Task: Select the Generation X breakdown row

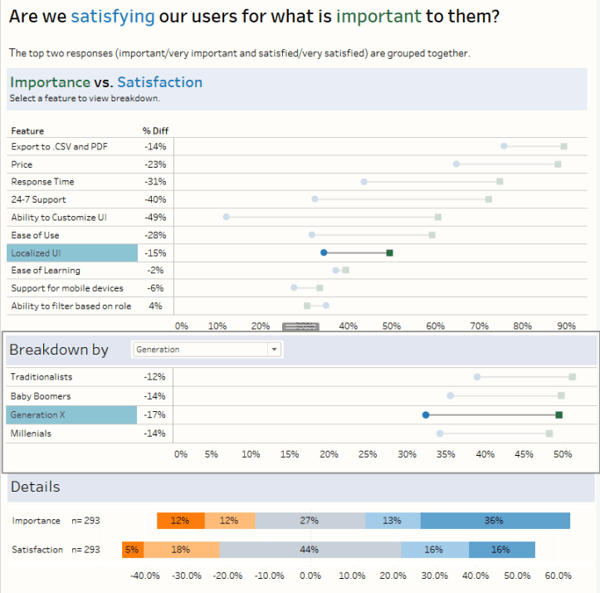Action: point(72,414)
